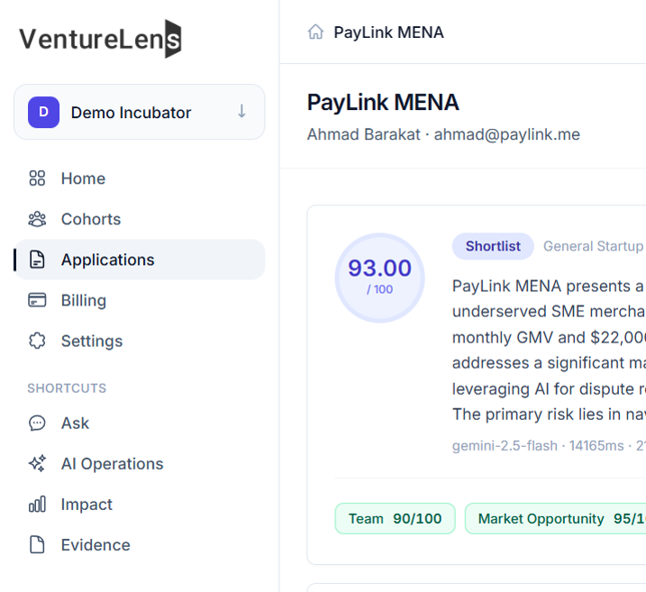Click the Settings gear icon
The height and width of the screenshot is (592, 646).
(37, 341)
